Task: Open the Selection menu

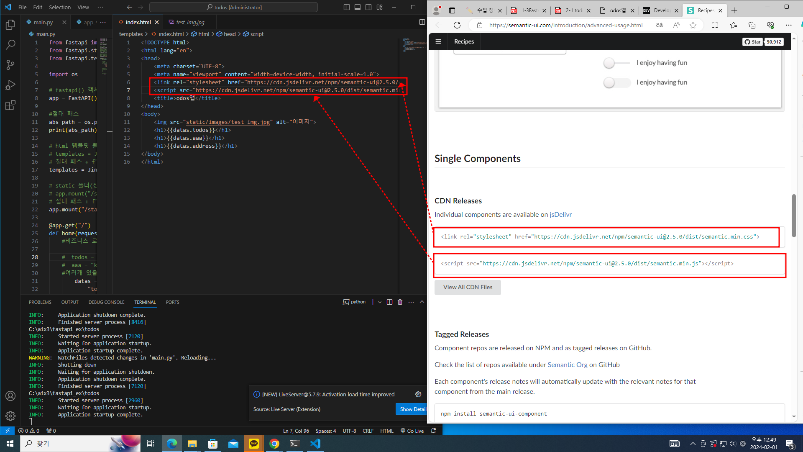Action: 60,7
